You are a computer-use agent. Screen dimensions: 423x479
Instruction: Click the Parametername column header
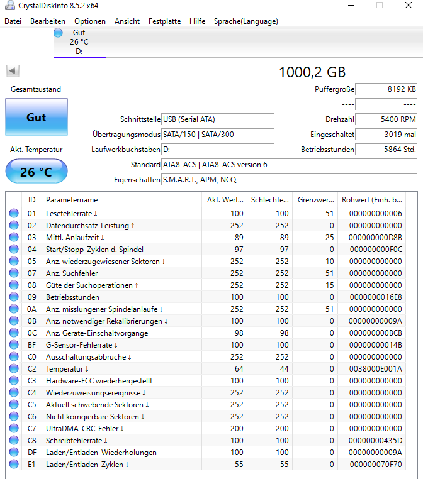(121, 200)
